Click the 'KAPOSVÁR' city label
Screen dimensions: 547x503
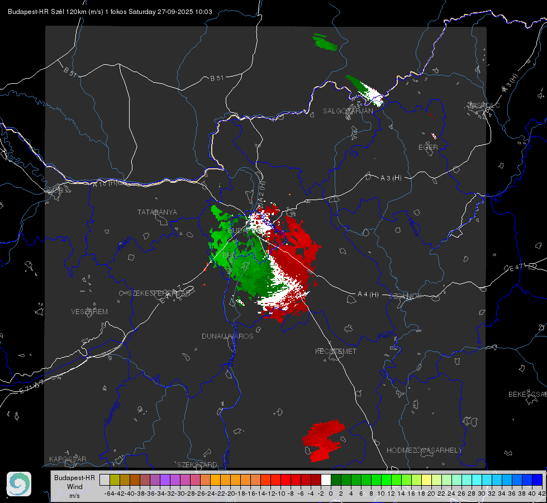[x=68, y=459]
